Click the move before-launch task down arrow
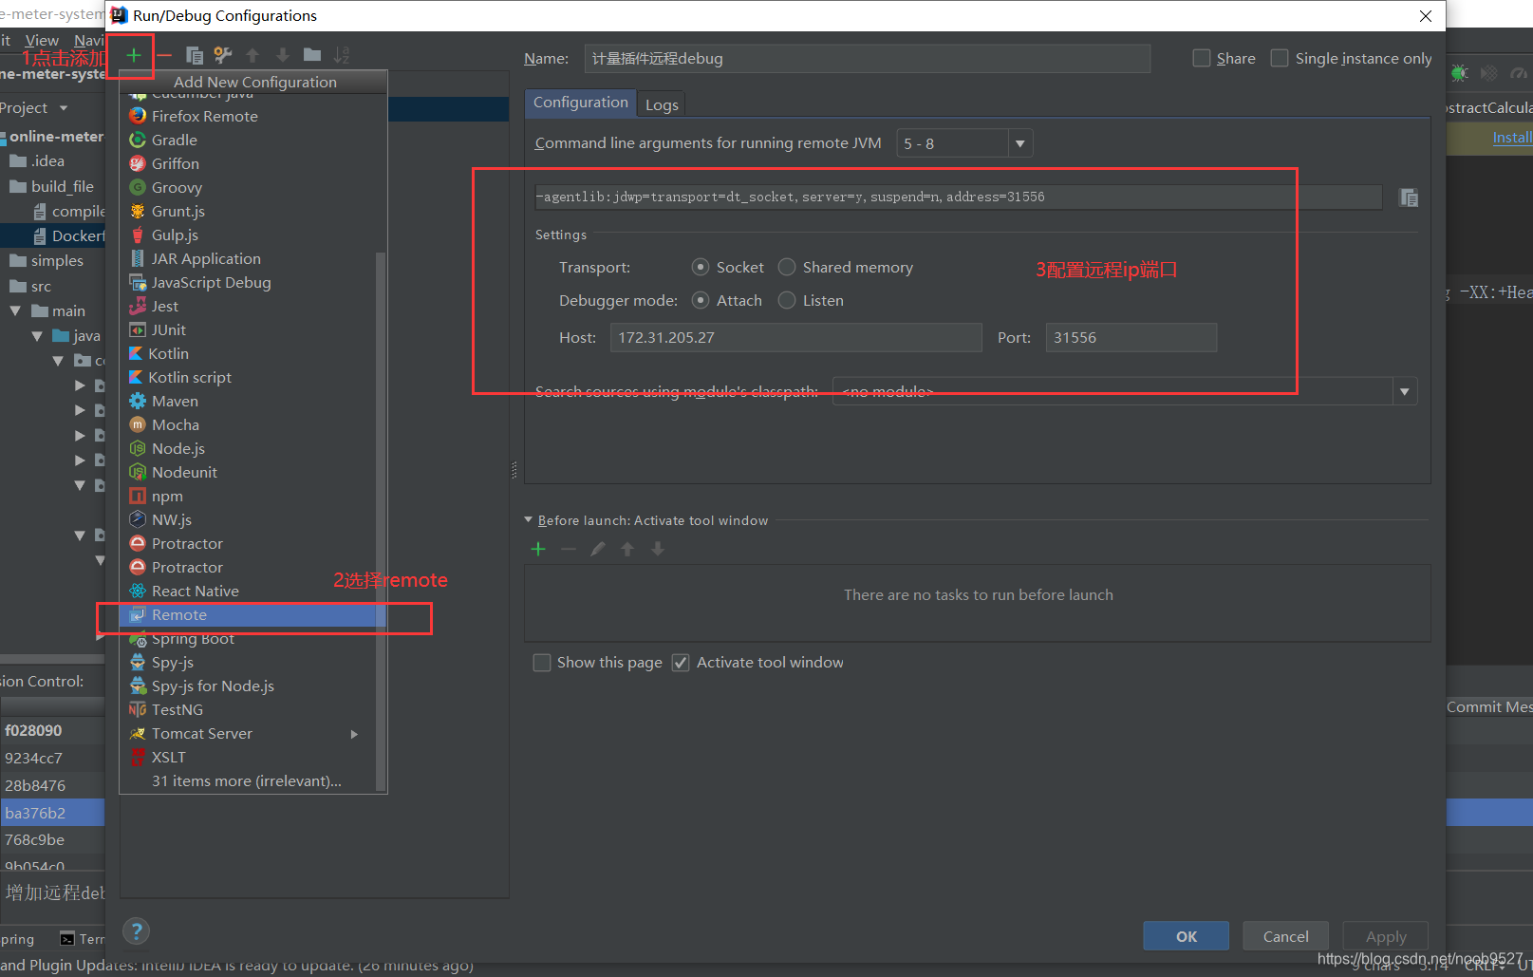The height and width of the screenshot is (977, 1533). coord(658,549)
